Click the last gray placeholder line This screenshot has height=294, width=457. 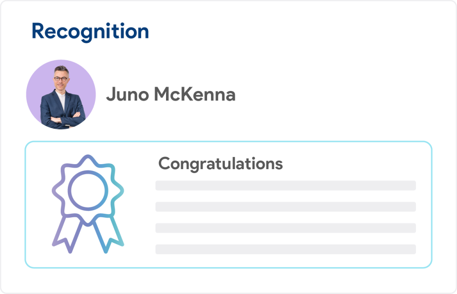(286, 249)
